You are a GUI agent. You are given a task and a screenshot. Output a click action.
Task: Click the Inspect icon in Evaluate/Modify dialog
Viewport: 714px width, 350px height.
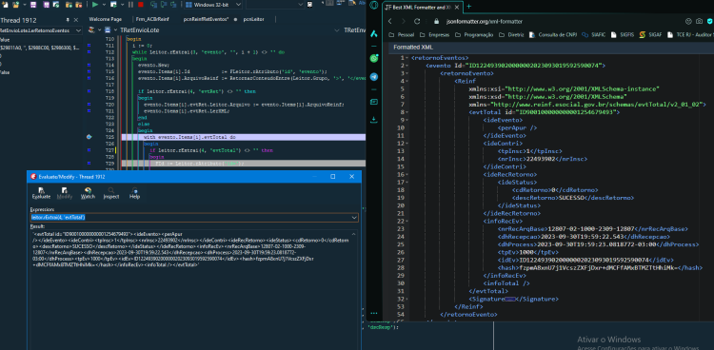tap(111, 192)
